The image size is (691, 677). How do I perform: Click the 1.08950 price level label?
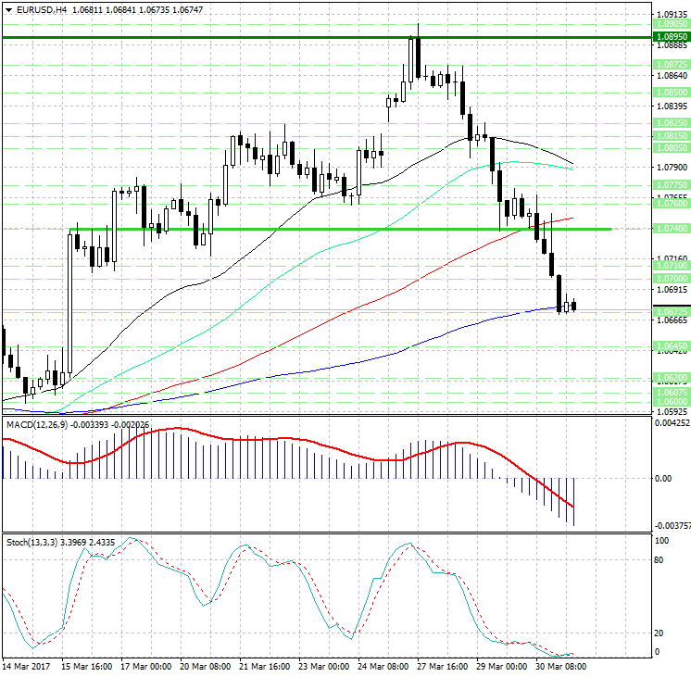pyautogui.click(x=672, y=37)
